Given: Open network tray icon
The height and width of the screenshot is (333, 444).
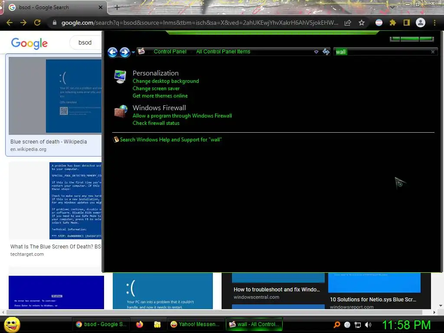Looking at the screenshot, I should coord(358,325).
